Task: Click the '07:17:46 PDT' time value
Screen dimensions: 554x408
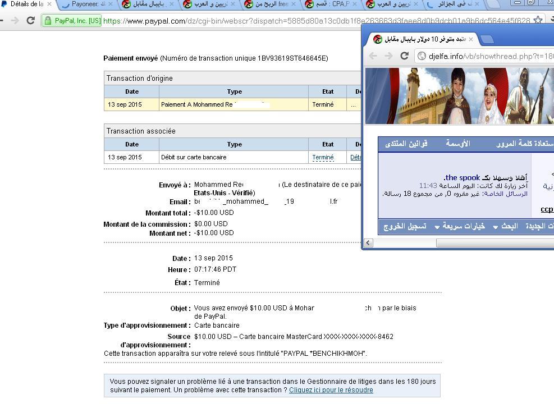Action: [x=215, y=269]
